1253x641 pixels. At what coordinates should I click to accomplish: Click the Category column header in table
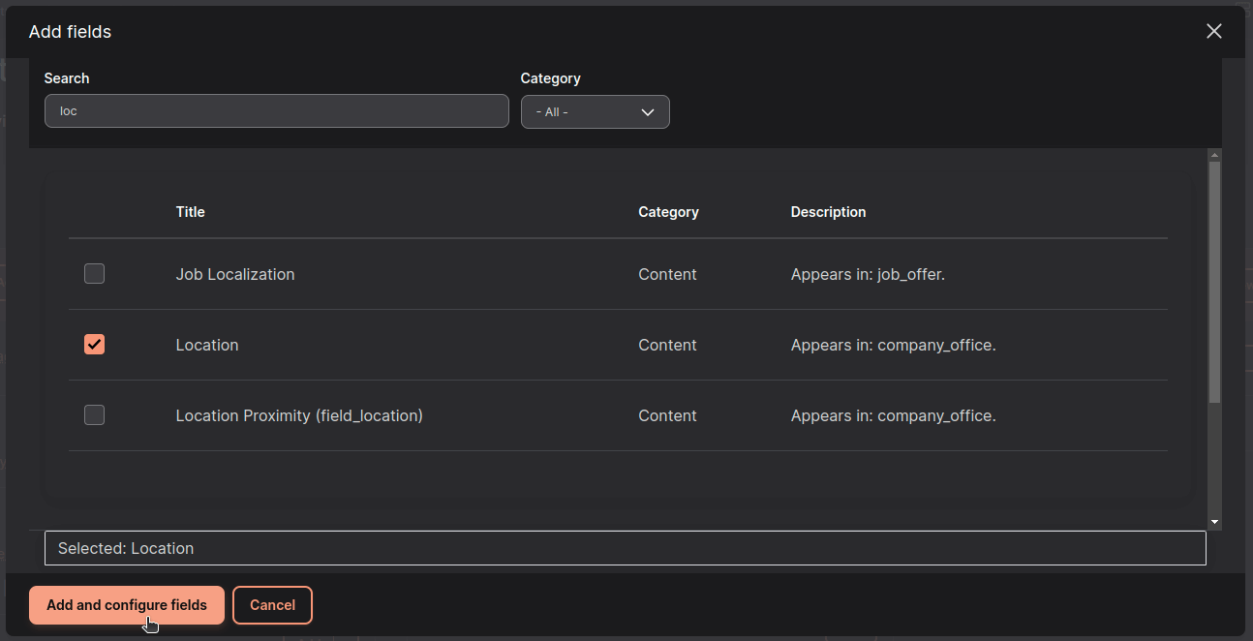[668, 212]
